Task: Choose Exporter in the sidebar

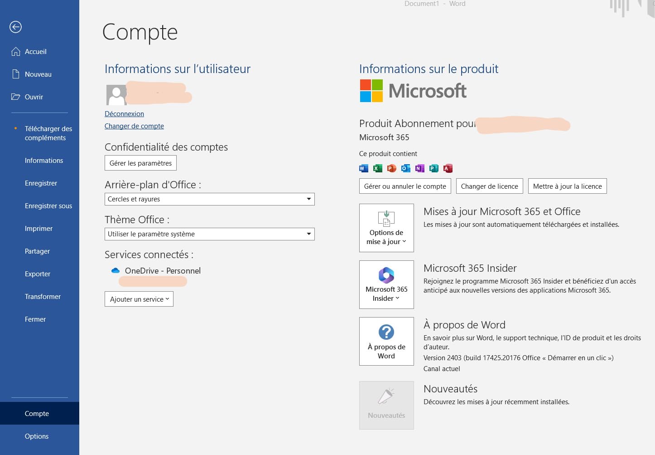Action: point(39,274)
